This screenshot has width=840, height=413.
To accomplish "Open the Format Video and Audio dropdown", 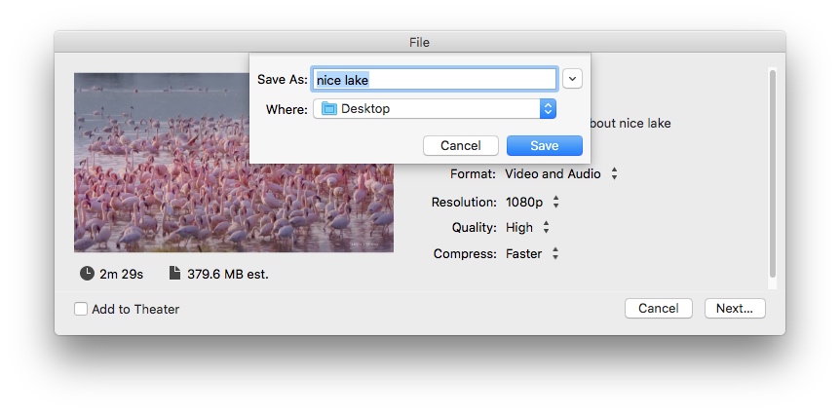I will coord(561,174).
